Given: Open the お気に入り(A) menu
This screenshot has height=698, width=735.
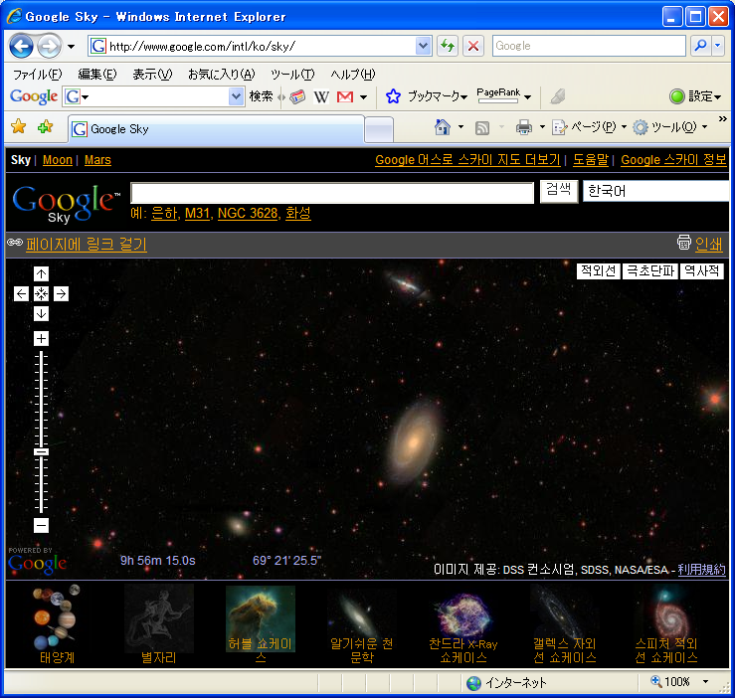Looking at the screenshot, I should pos(221,75).
